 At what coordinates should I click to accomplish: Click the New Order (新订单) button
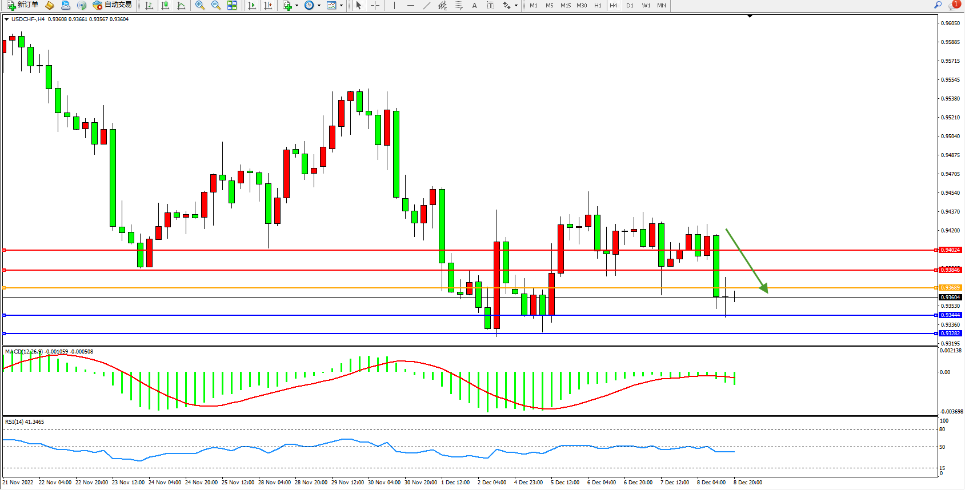coord(23,5)
